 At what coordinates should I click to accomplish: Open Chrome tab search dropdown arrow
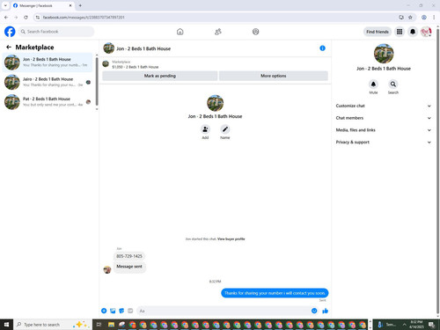tap(5, 5)
